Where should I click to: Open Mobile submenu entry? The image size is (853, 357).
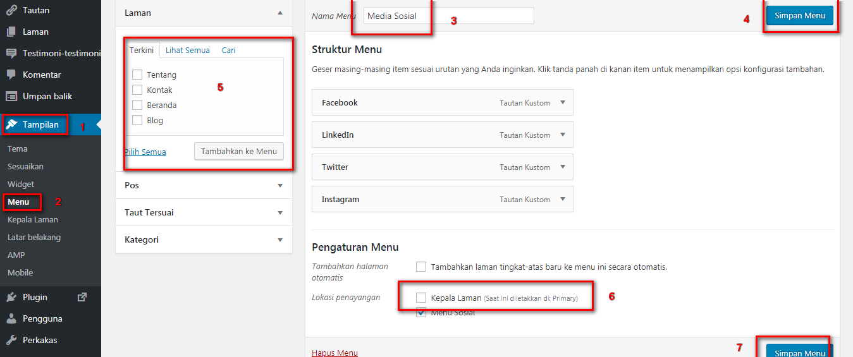click(20, 273)
